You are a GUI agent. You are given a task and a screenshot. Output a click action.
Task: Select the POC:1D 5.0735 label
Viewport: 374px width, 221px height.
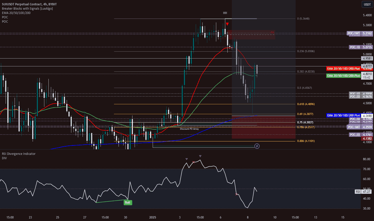[x=361, y=47]
